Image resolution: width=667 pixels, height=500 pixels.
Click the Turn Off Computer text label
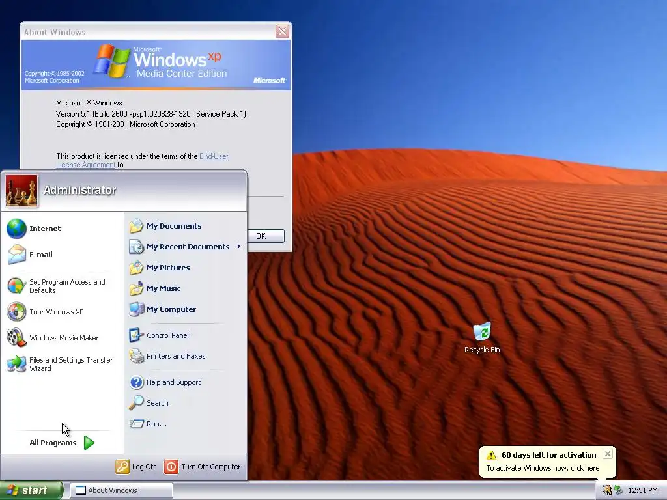(x=210, y=467)
